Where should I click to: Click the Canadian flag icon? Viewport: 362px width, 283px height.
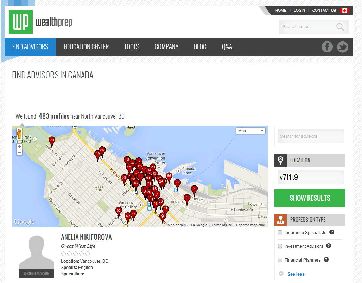tap(344, 11)
